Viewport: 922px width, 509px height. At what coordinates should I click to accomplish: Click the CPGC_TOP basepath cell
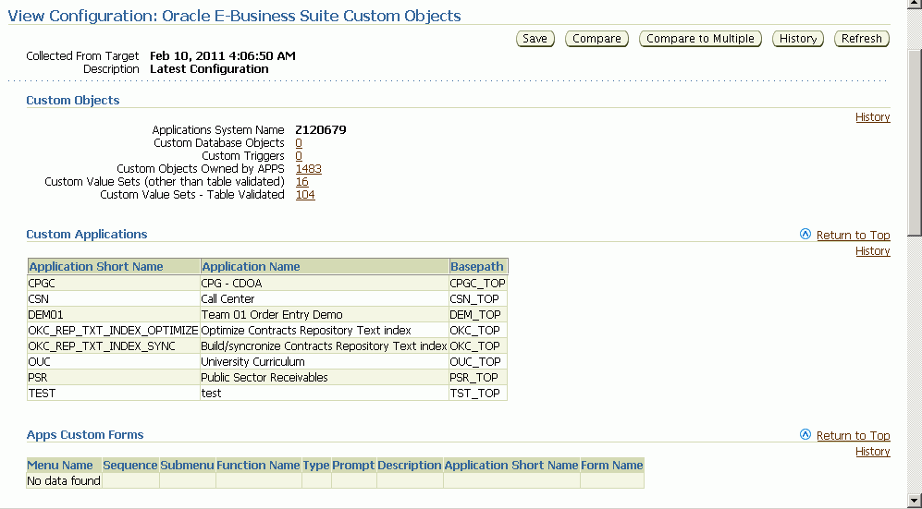pos(478,283)
